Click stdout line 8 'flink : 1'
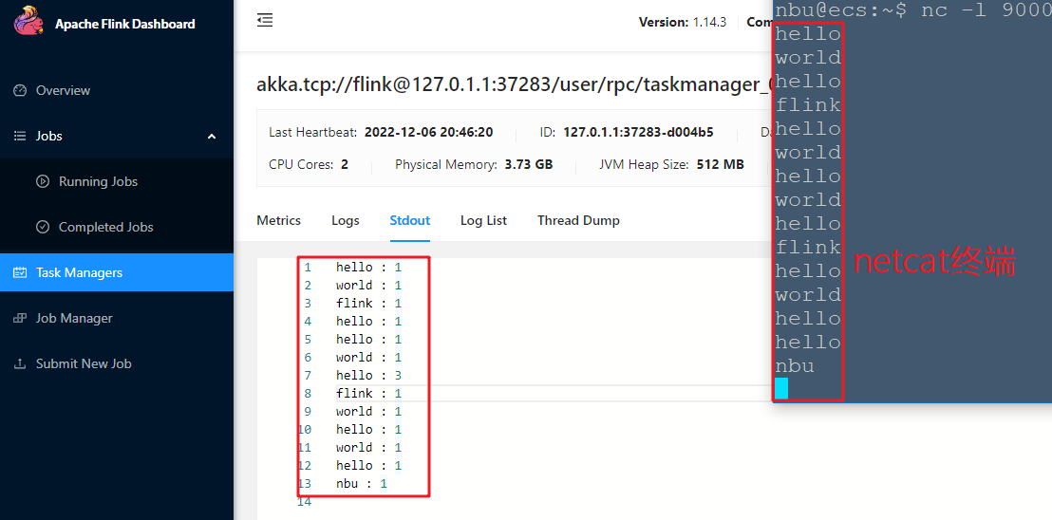 (368, 394)
